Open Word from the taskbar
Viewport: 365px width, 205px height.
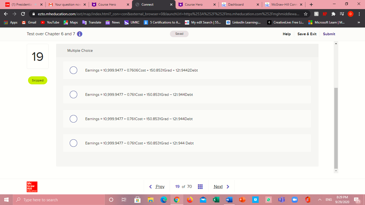(x=229, y=200)
